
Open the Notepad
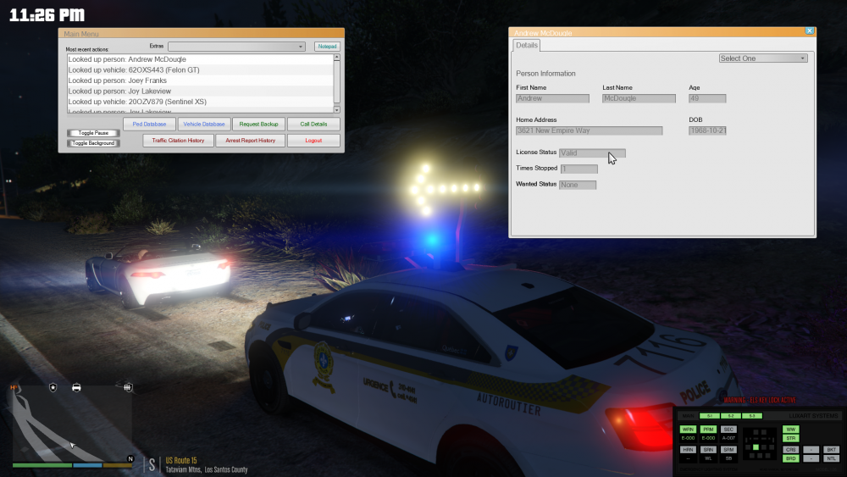click(x=327, y=47)
